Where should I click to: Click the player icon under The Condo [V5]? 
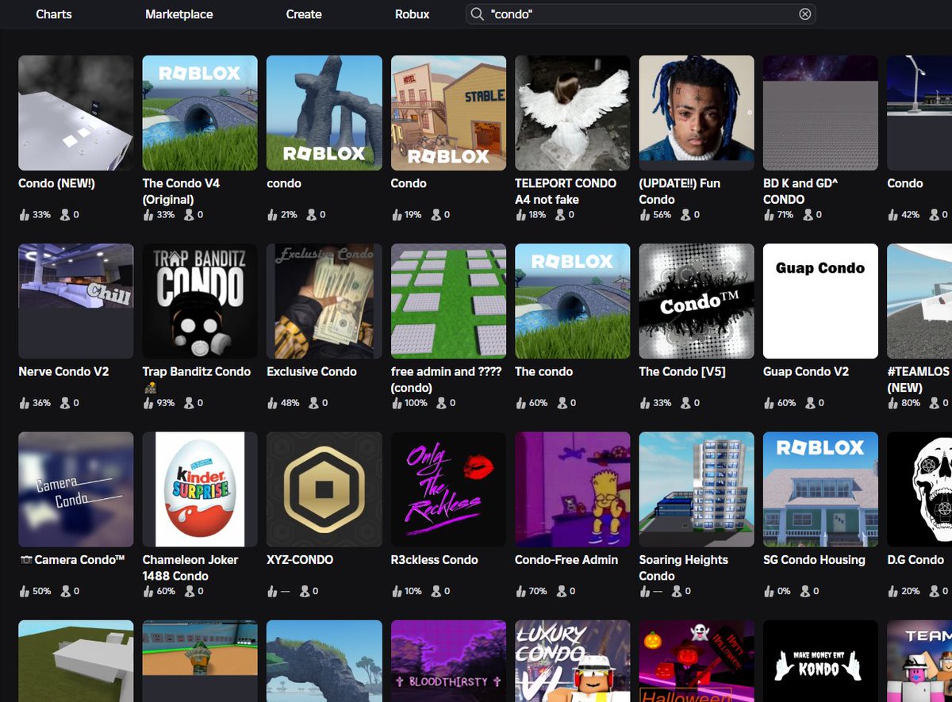[x=687, y=403]
